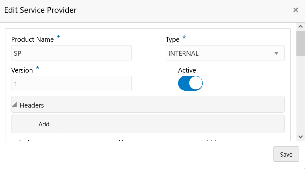Click the Add button under Headers
This screenshot has width=305, height=169.
coord(44,124)
